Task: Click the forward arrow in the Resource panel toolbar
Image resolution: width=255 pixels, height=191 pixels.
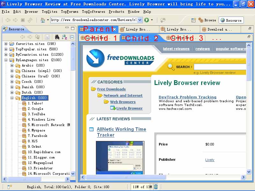Action: click(x=30, y=37)
